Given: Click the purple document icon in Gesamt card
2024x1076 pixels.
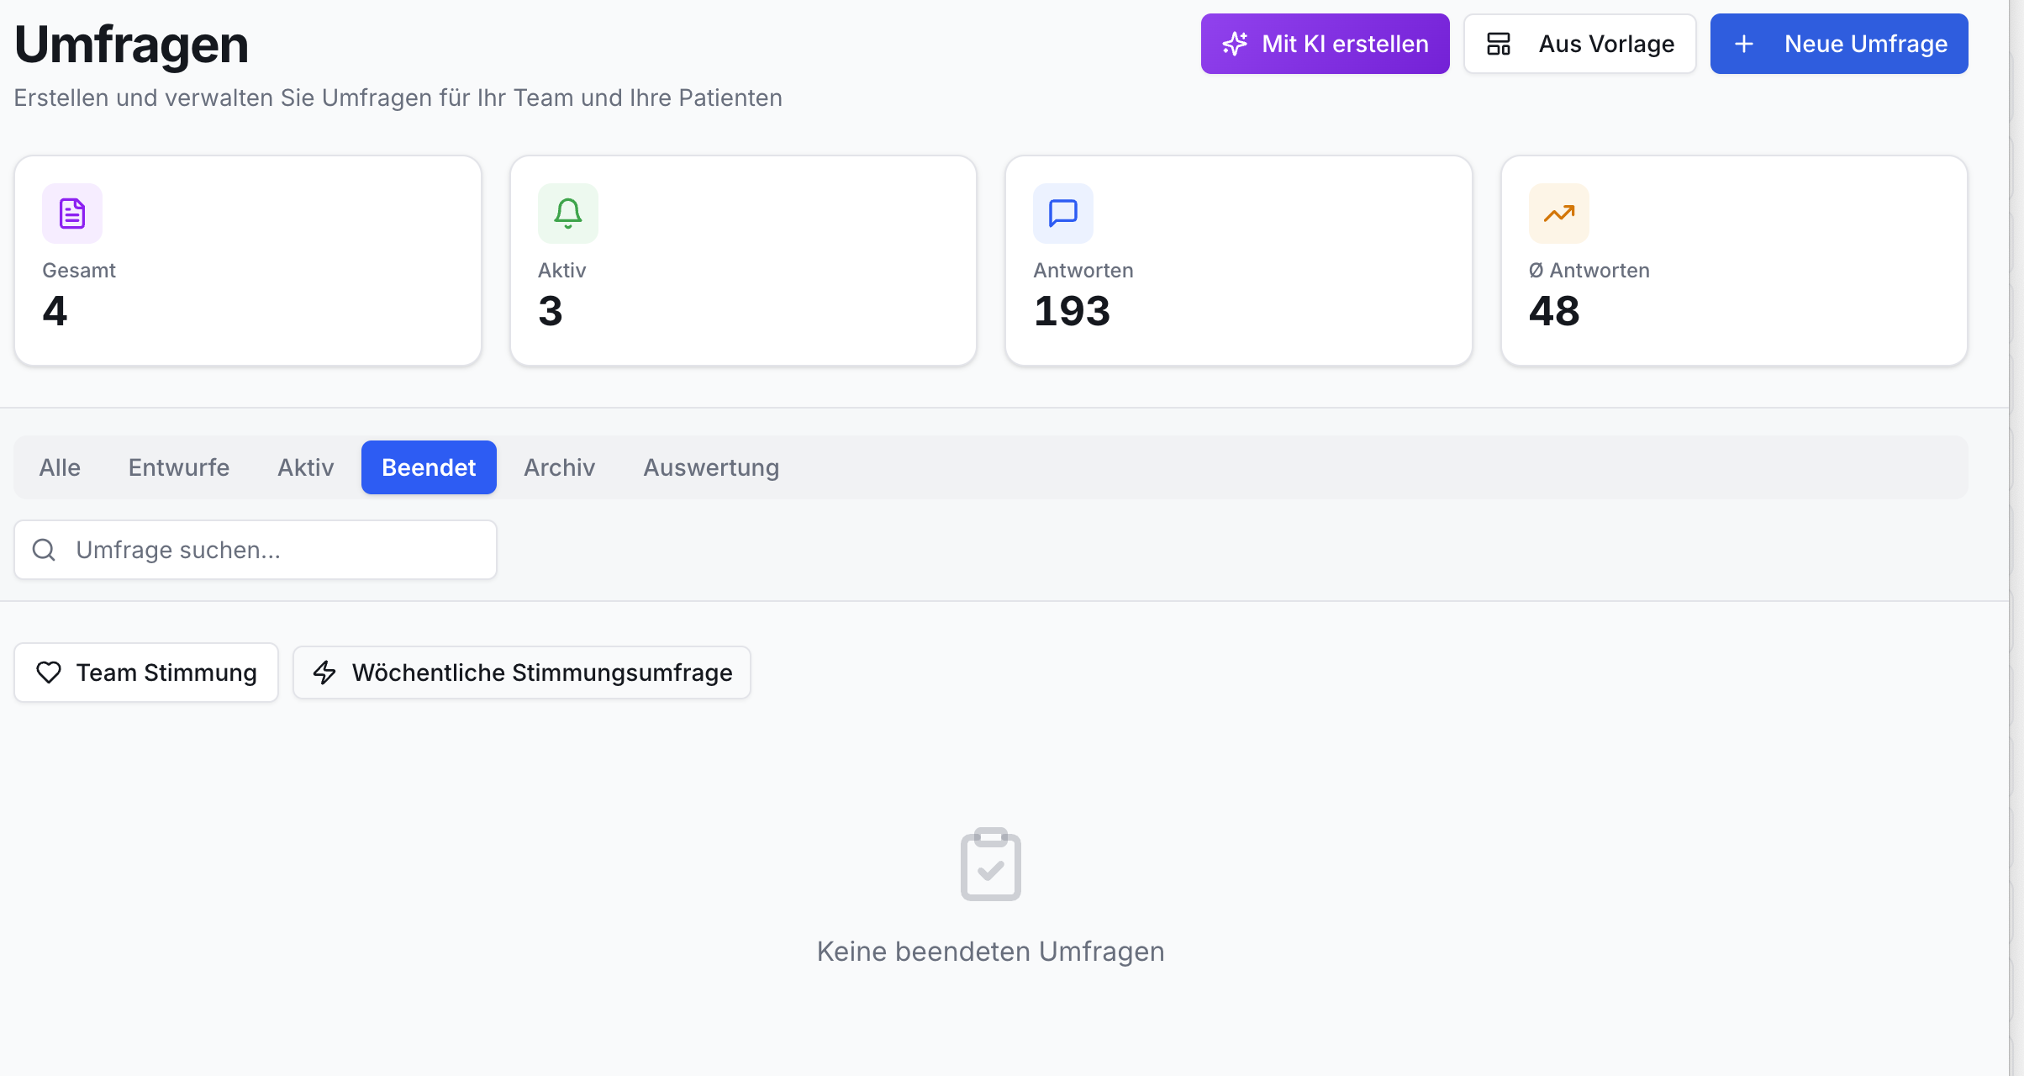Looking at the screenshot, I should [72, 214].
